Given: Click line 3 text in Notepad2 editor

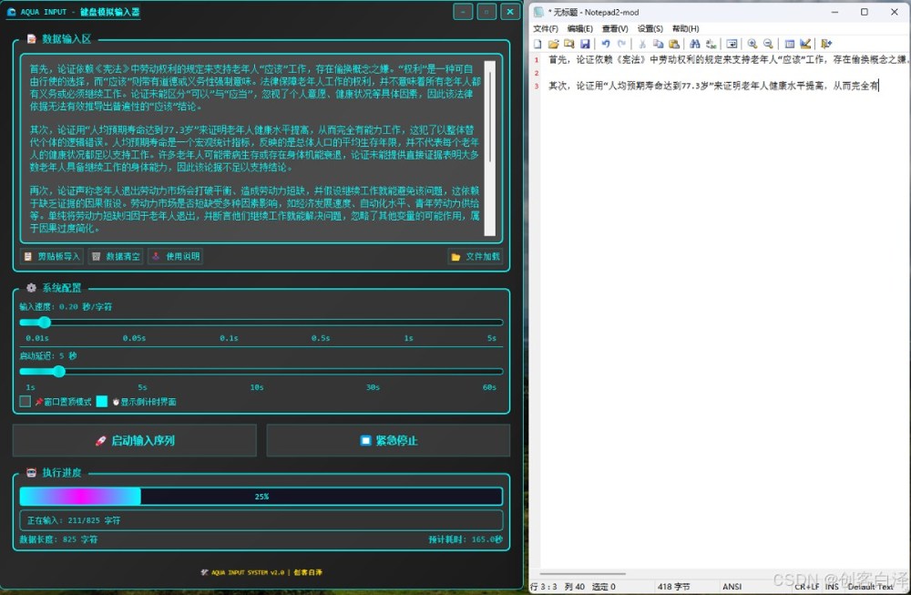Looking at the screenshot, I should tap(713, 86).
